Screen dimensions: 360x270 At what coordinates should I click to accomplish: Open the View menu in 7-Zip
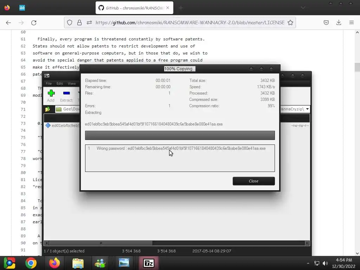[72, 84]
